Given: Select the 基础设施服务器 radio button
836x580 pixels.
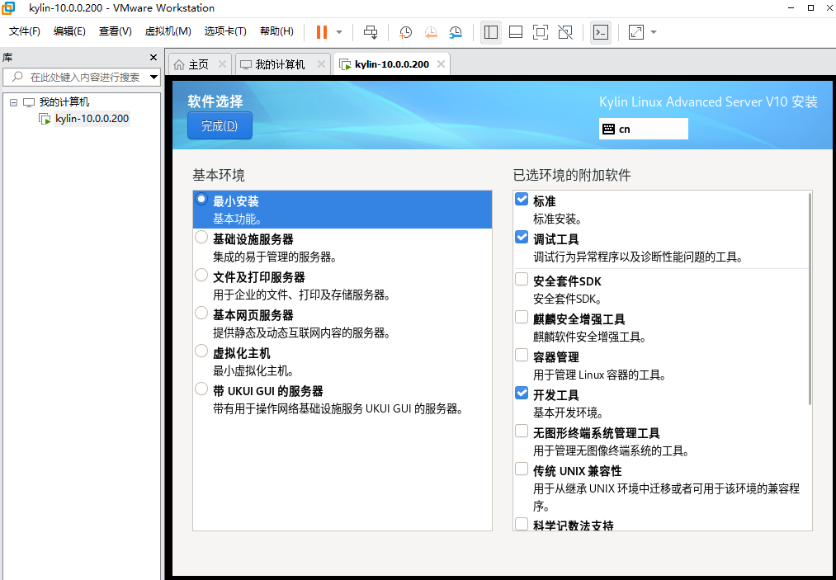Looking at the screenshot, I should (201, 238).
